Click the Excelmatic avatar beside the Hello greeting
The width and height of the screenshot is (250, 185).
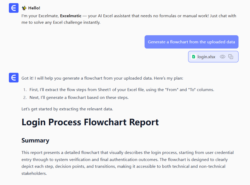click(x=14, y=8)
